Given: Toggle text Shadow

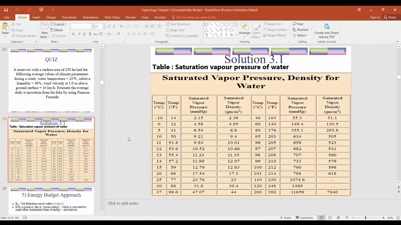Looking at the screenshot, I should click(90, 34).
